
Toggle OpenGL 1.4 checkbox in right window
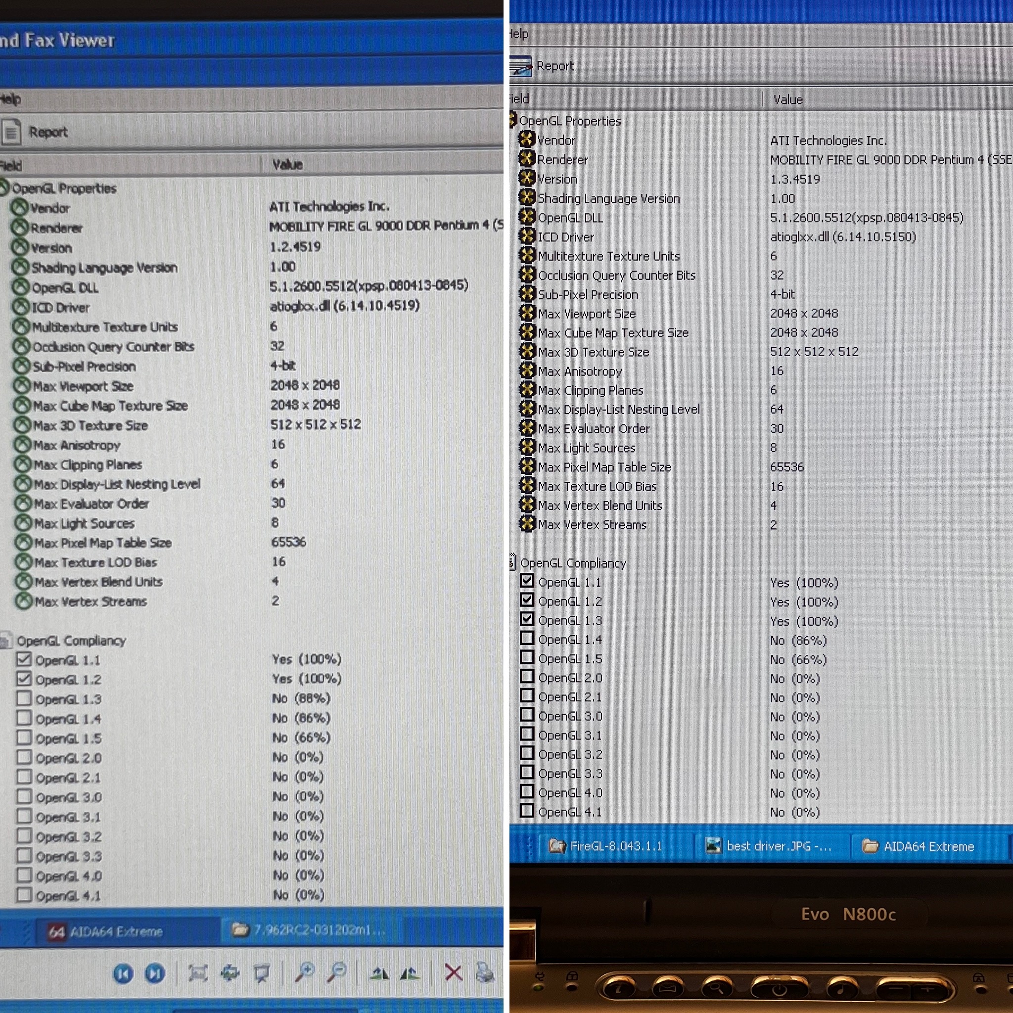pos(527,638)
